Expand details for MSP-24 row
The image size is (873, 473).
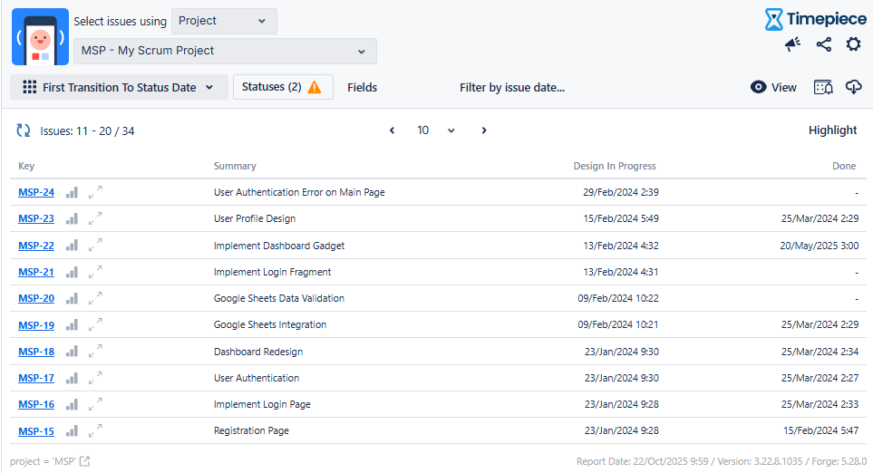(x=95, y=192)
